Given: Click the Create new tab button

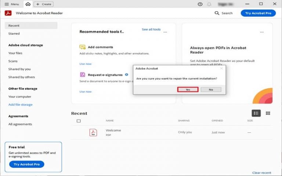Looking at the screenshot, I should pyautogui.click(x=44, y=4).
